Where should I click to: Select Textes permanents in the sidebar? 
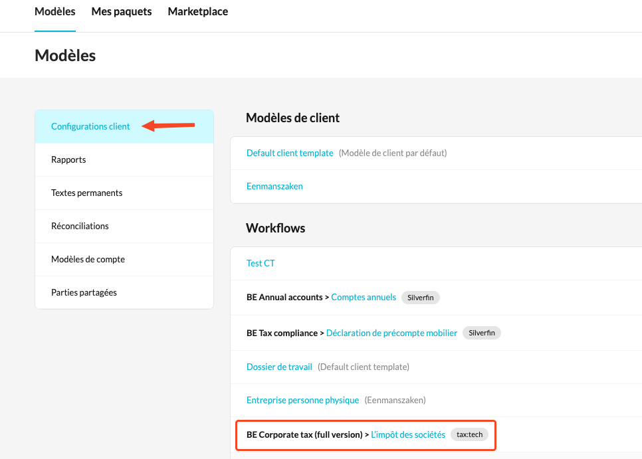[86, 193]
